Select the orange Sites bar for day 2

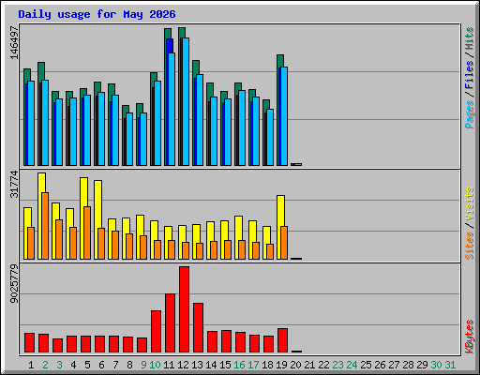(x=45, y=226)
